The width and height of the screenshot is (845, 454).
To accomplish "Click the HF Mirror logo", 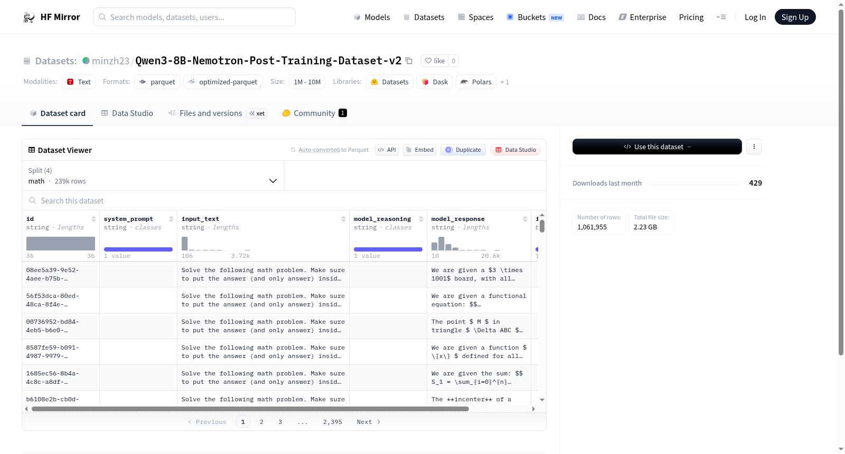I will tap(52, 17).
